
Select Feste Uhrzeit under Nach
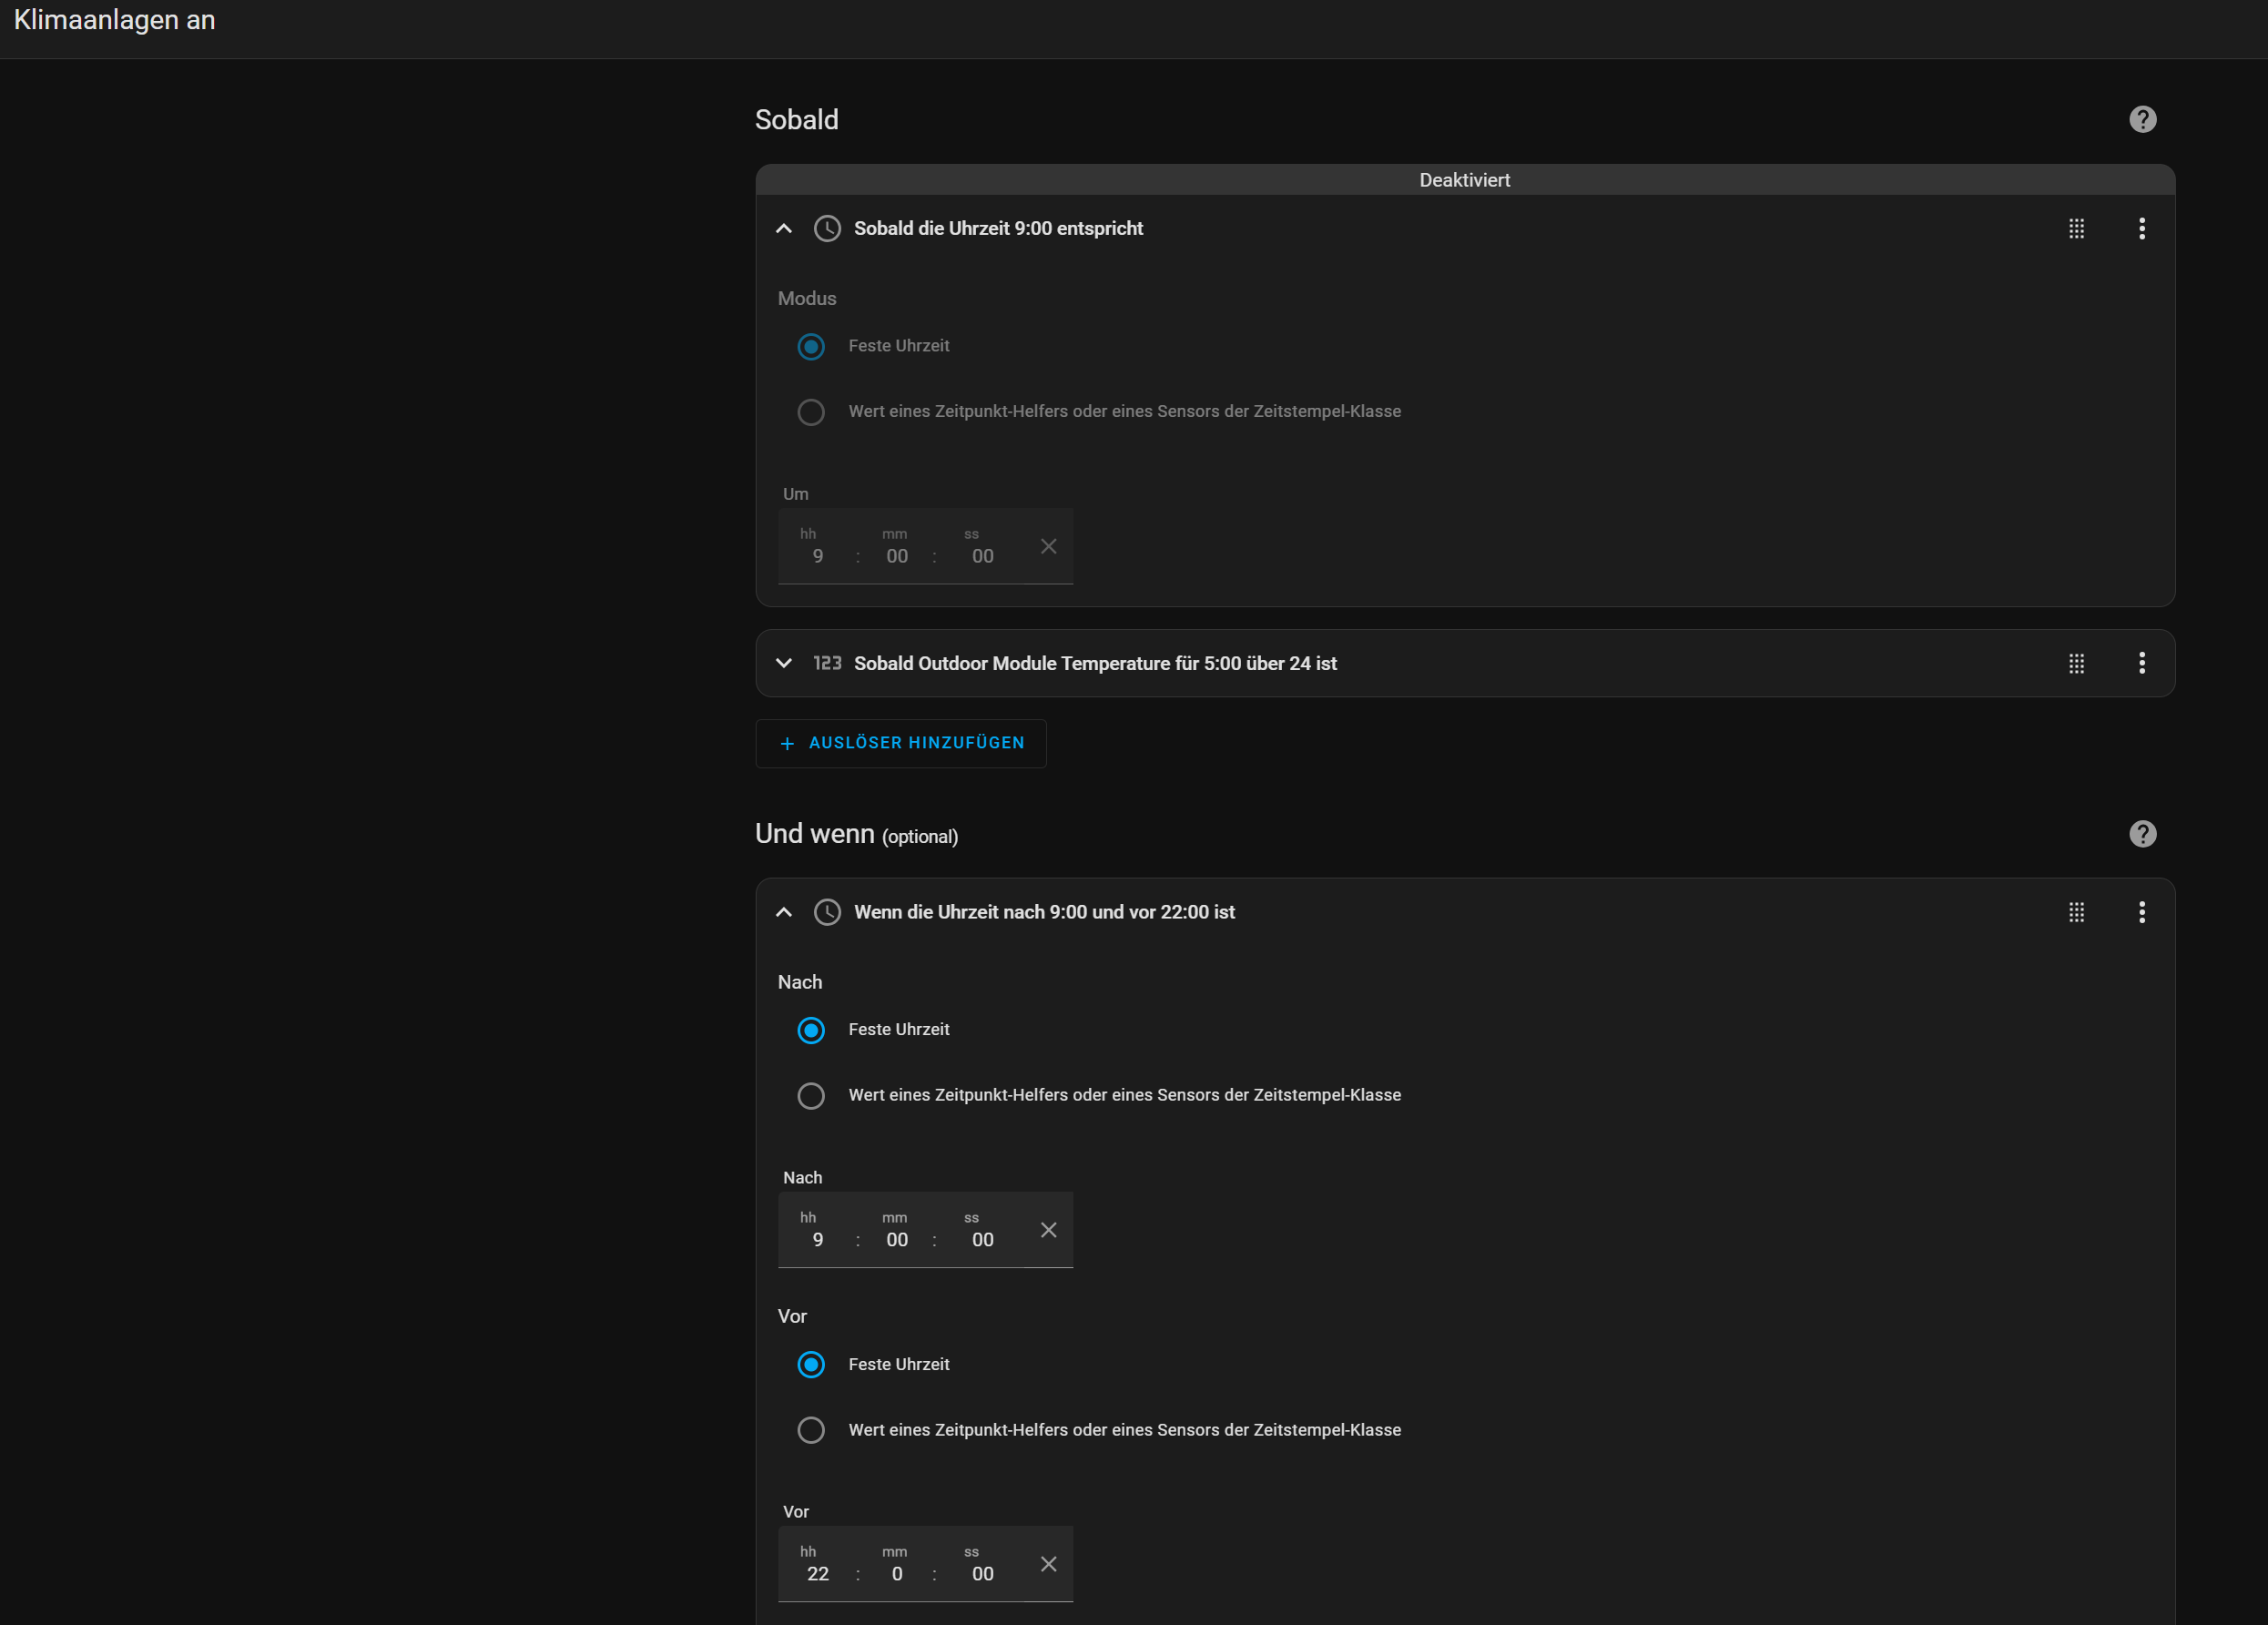tap(811, 1030)
